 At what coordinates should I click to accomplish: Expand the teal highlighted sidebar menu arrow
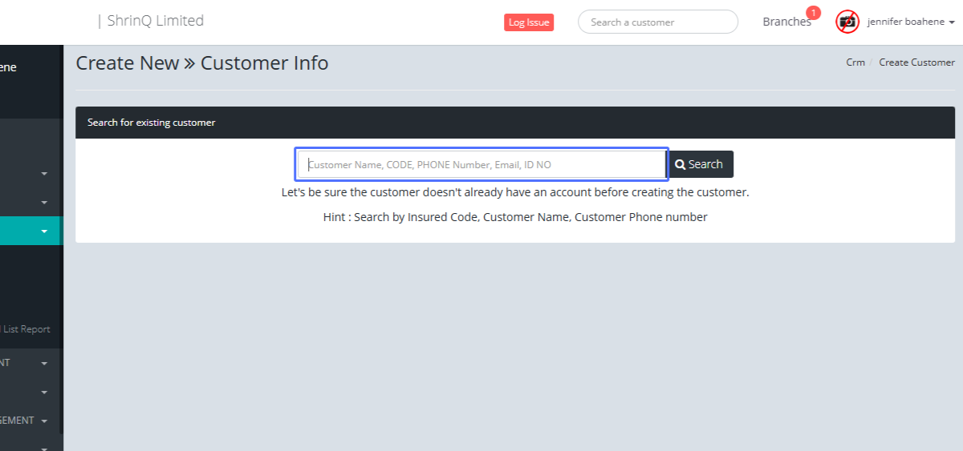[x=44, y=232]
